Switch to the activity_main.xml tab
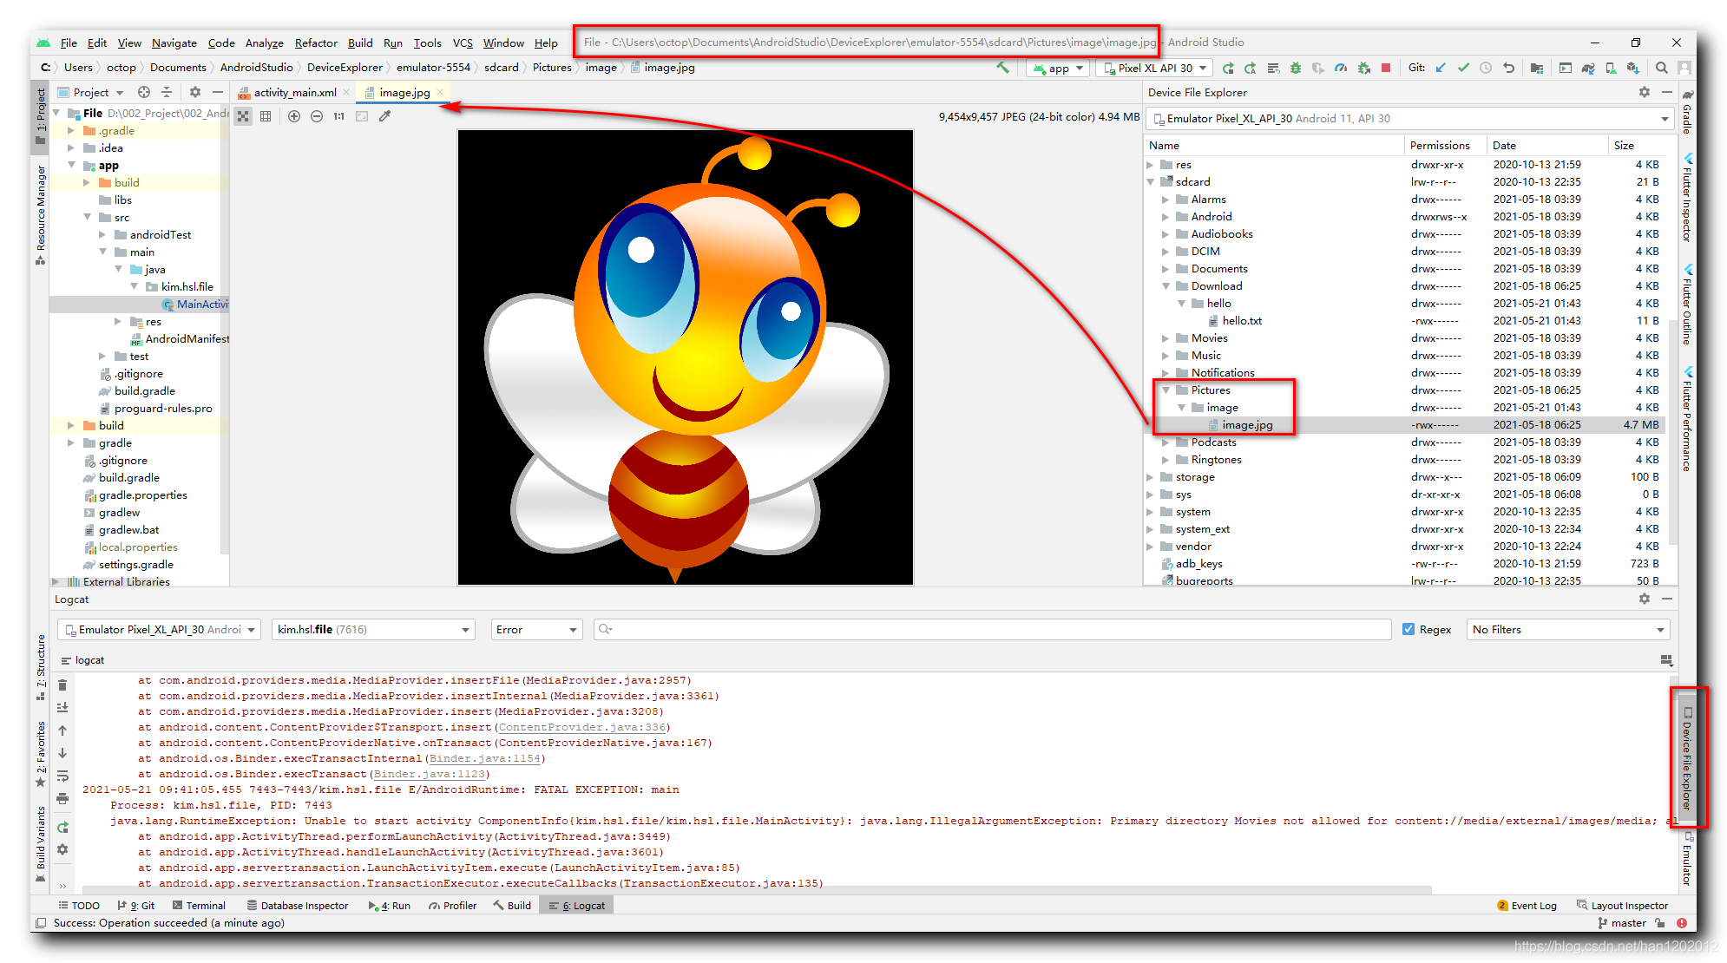Screen dimensions: 1727x963 click(x=294, y=92)
